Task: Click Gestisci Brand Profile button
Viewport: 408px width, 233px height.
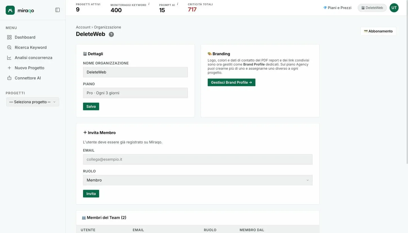Action: pyautogui.click(x=231, y=82)
